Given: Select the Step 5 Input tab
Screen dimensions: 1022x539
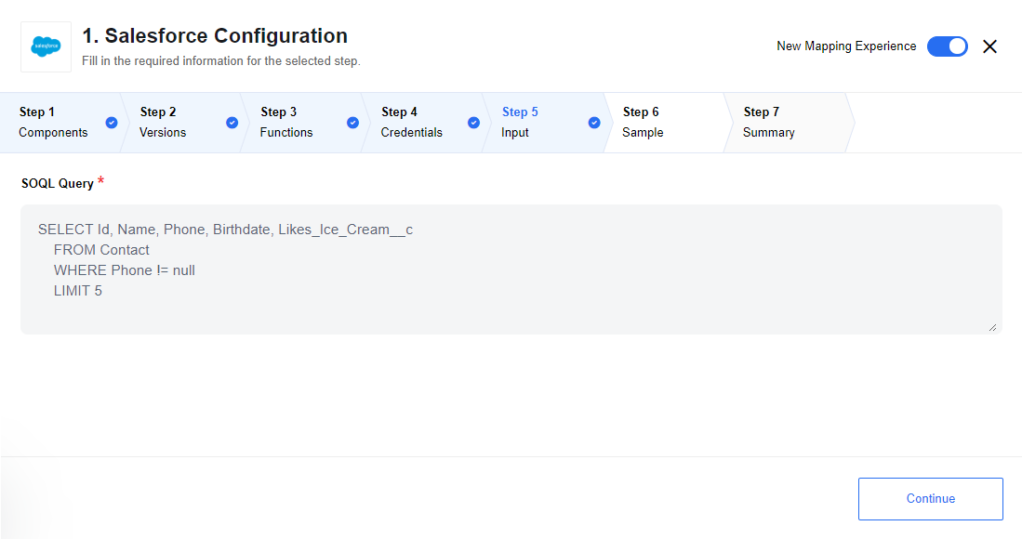Looking at the screenshot, I should point(543,123).
